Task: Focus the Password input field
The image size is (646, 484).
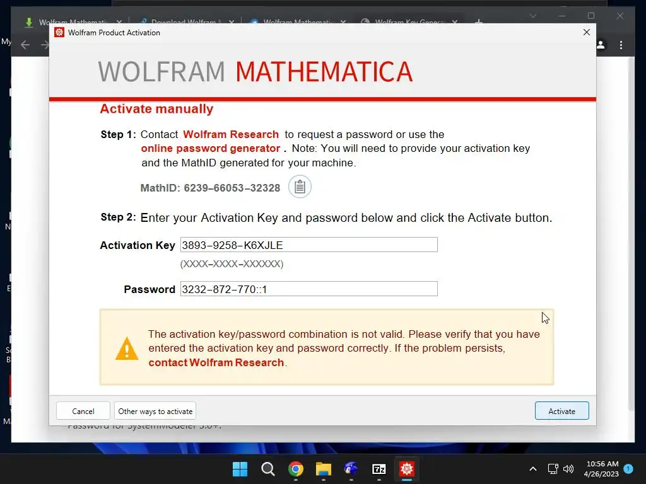Action: click(x=309, y=289)
